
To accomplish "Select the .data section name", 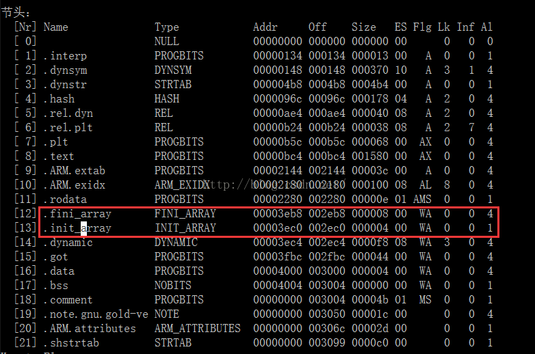I will (x=59, y=271).
